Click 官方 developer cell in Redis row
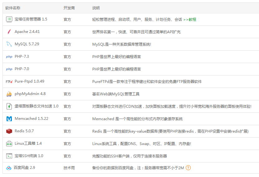Image resolution: width=259 pixels, height=177 pixels. tap(67, 131)
